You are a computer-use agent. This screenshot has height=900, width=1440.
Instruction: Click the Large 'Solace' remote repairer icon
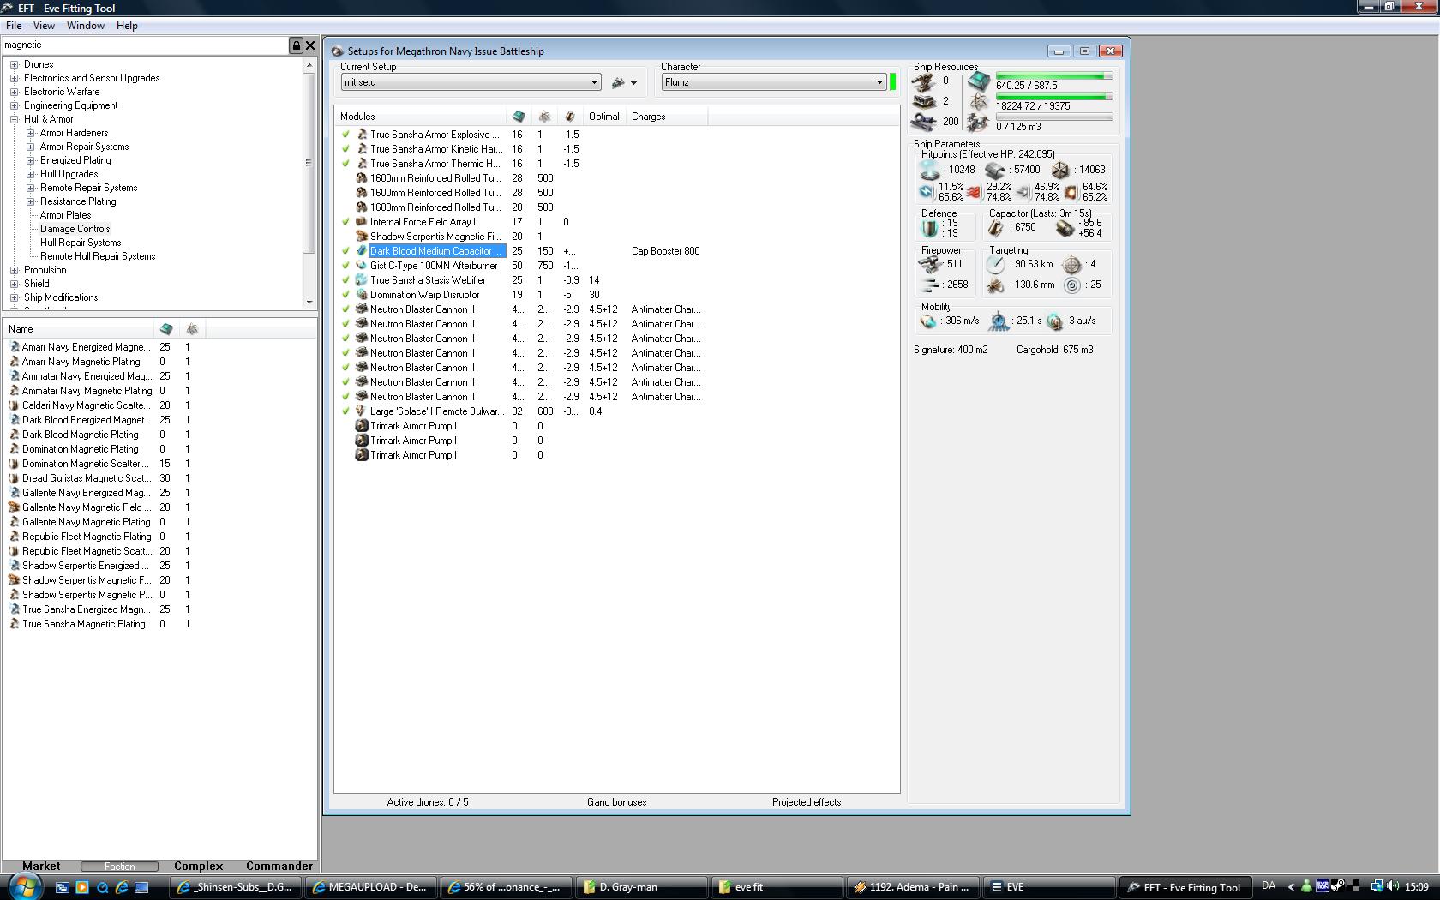362,411
